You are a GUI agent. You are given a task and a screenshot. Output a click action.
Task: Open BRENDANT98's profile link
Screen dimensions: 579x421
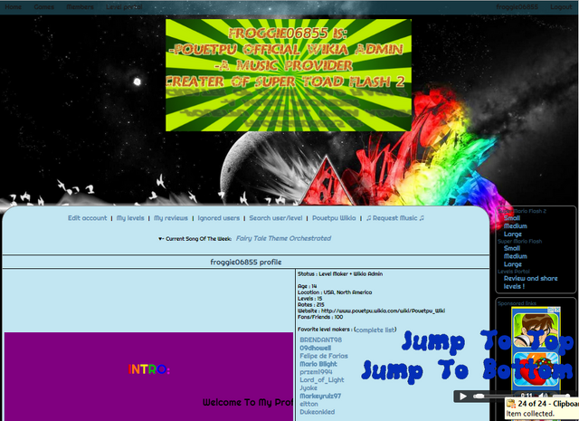pyautogui.click(x=321, y=340)
